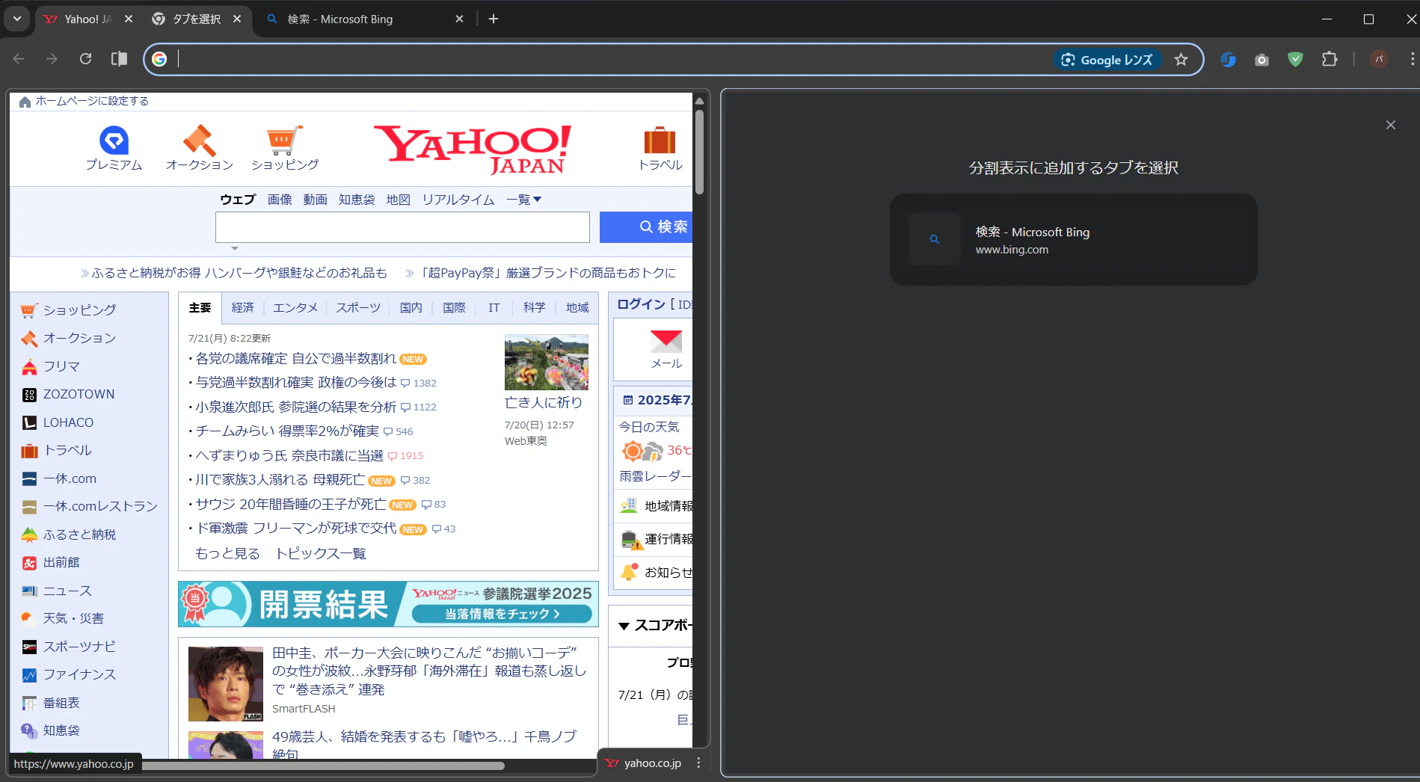This screenshot has width=1420, height=782.
Task: Open 一休.comレストラン in the sidebar
Action: (100, 506)
